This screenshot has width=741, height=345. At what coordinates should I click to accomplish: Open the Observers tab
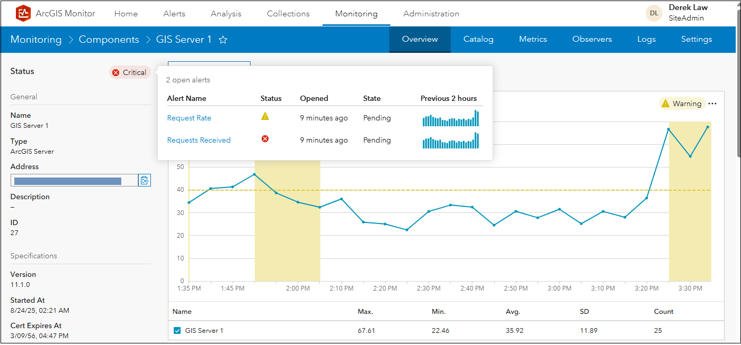coord(592,39)
